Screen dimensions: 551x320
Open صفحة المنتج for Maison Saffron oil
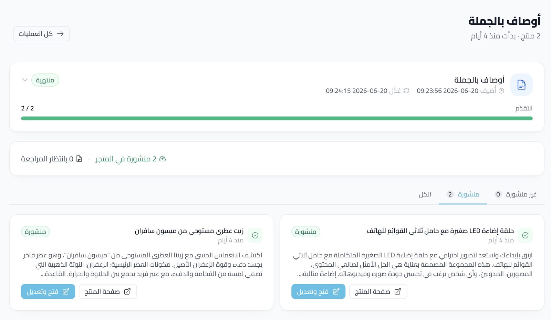[108, 291]
